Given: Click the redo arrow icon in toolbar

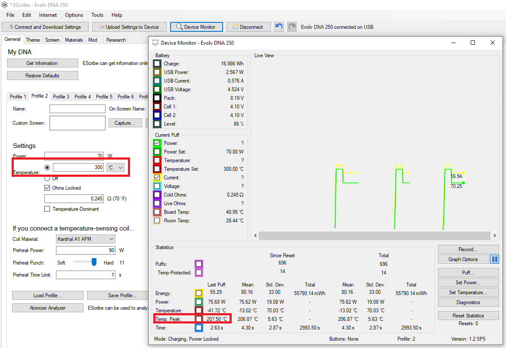Looking at the screenshot, I should 292,27.
